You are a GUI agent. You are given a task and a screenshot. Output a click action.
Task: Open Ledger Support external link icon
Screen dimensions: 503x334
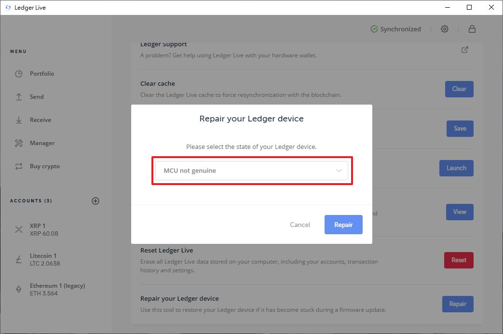coord(464,50)
